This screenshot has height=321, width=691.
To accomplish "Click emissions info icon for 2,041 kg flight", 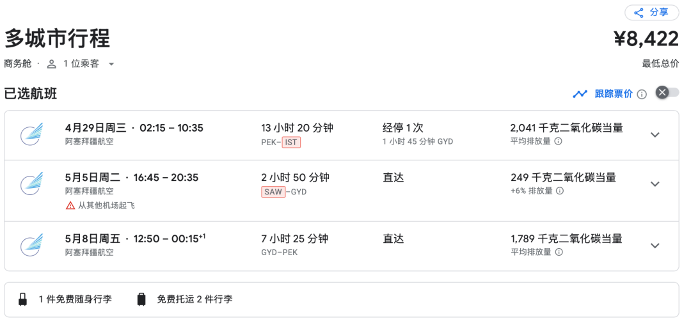I will tap(558, 141).
